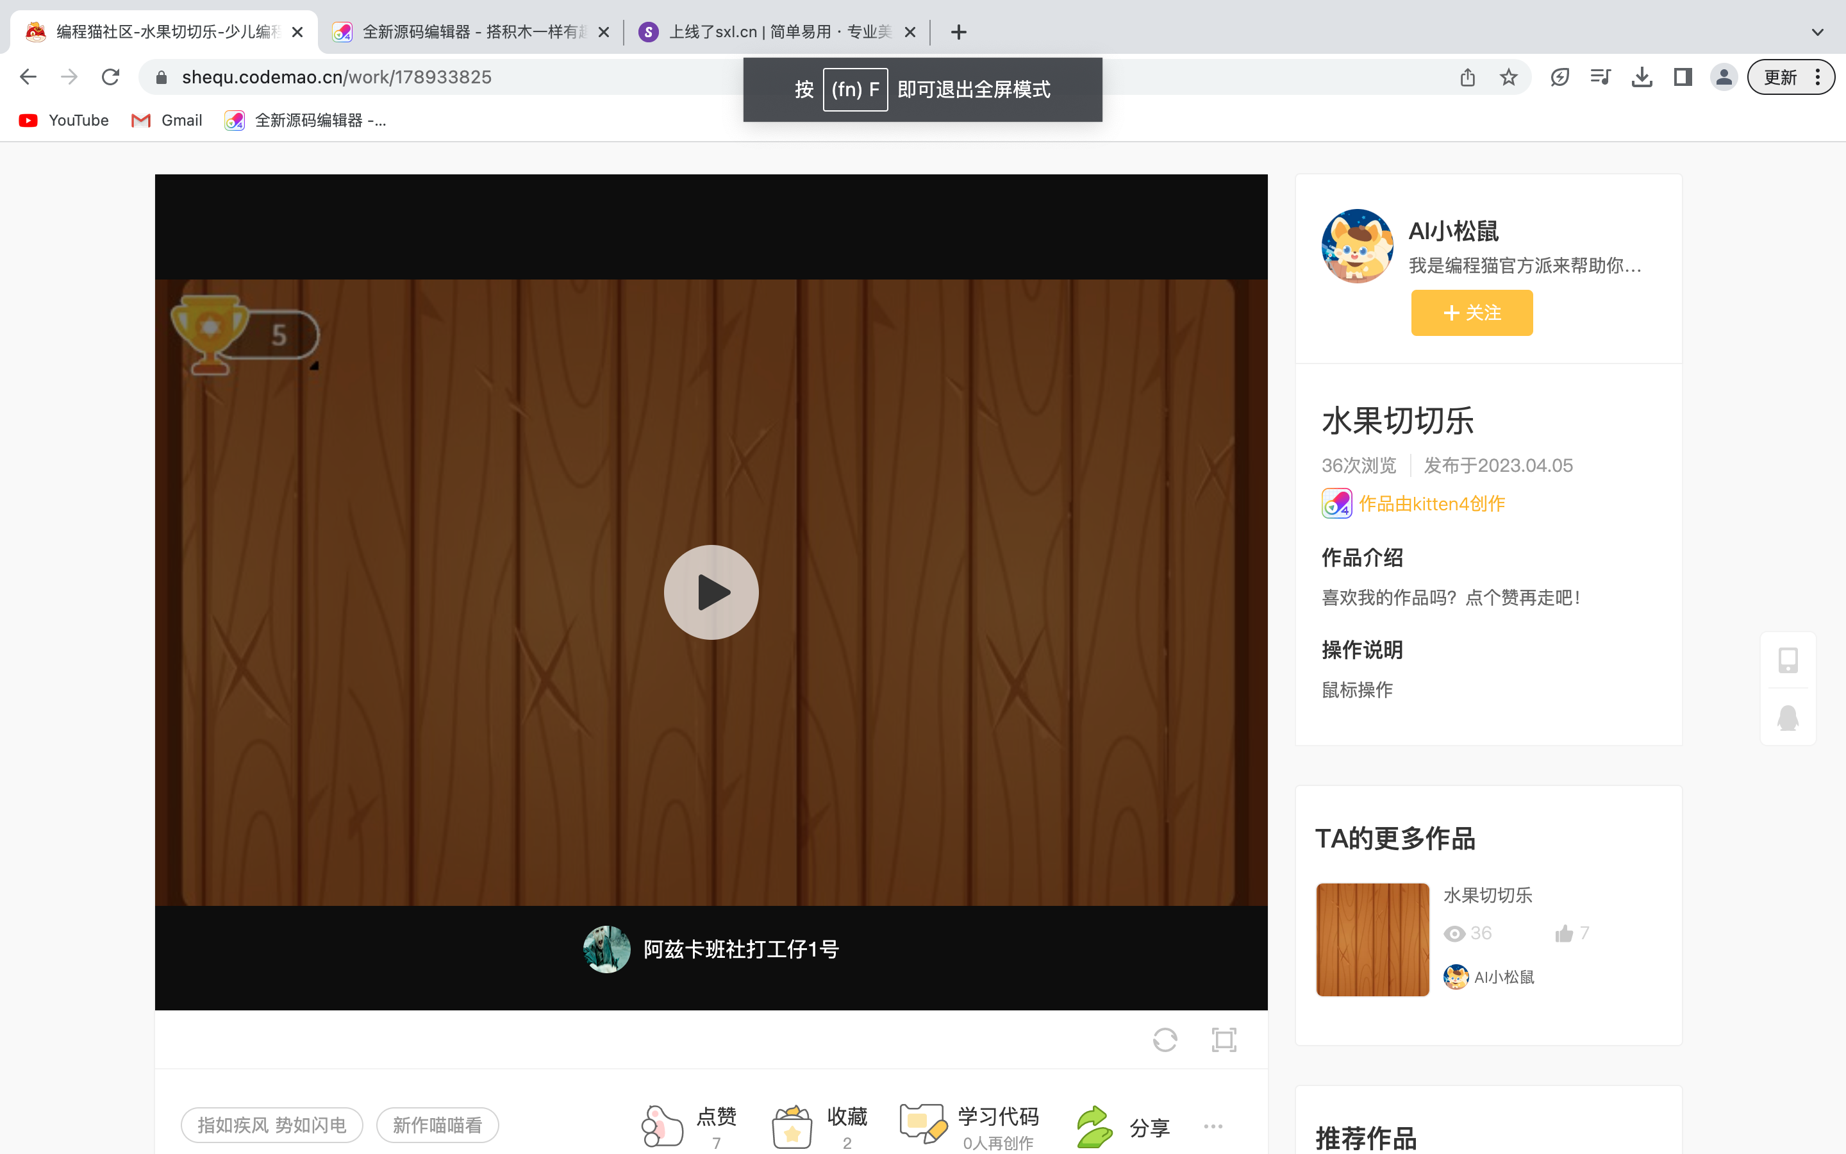Click the 作品由kitten4创作 link
The height and width of the screenshot is (1154, 1846).
[1432, 504]
